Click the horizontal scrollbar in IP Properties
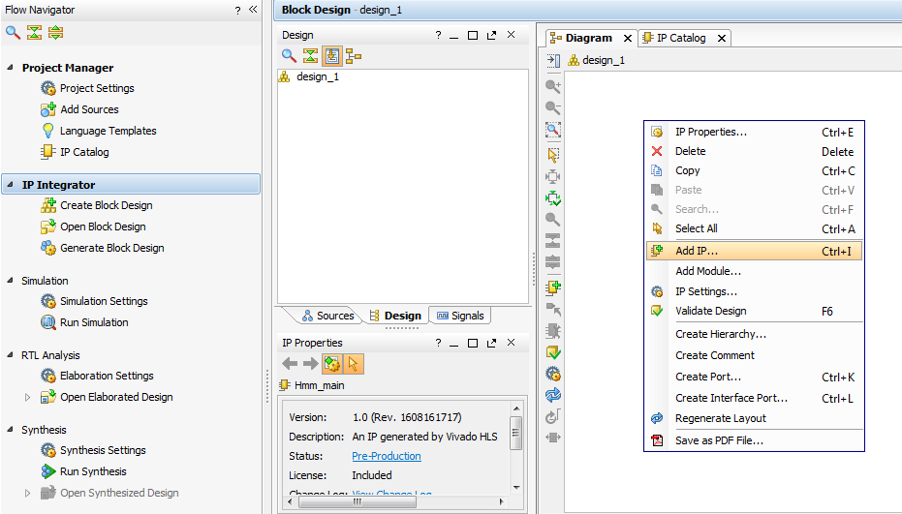This screenshot has height=514, width=902. [x=358, y=501]
